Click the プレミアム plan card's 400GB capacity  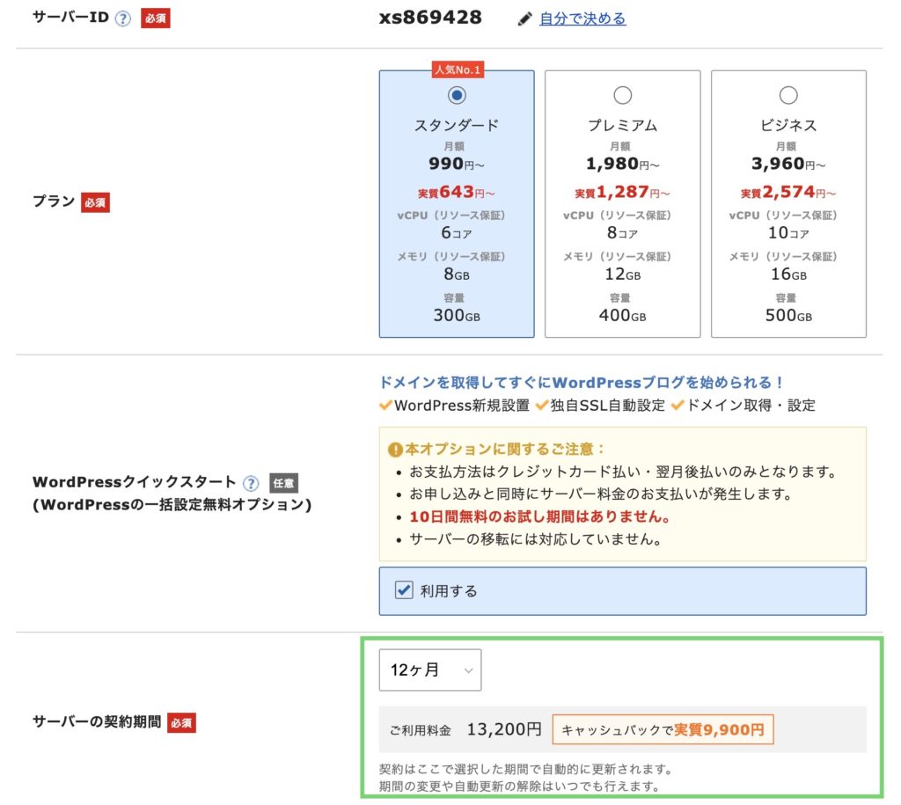tap(622, 316)
